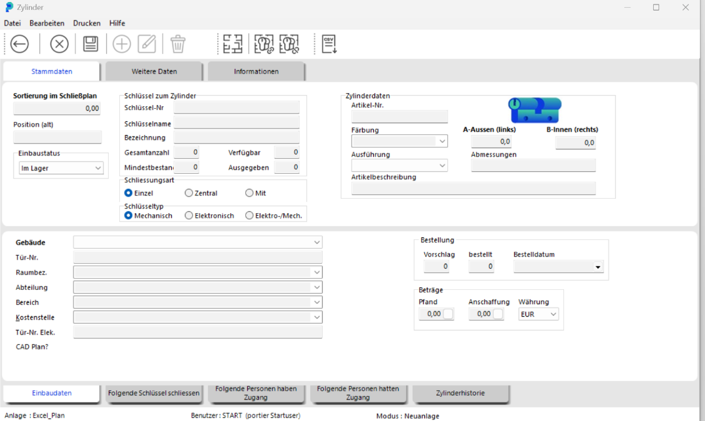
Task: Click the small box beside Pfand amount
Action: 448,314
